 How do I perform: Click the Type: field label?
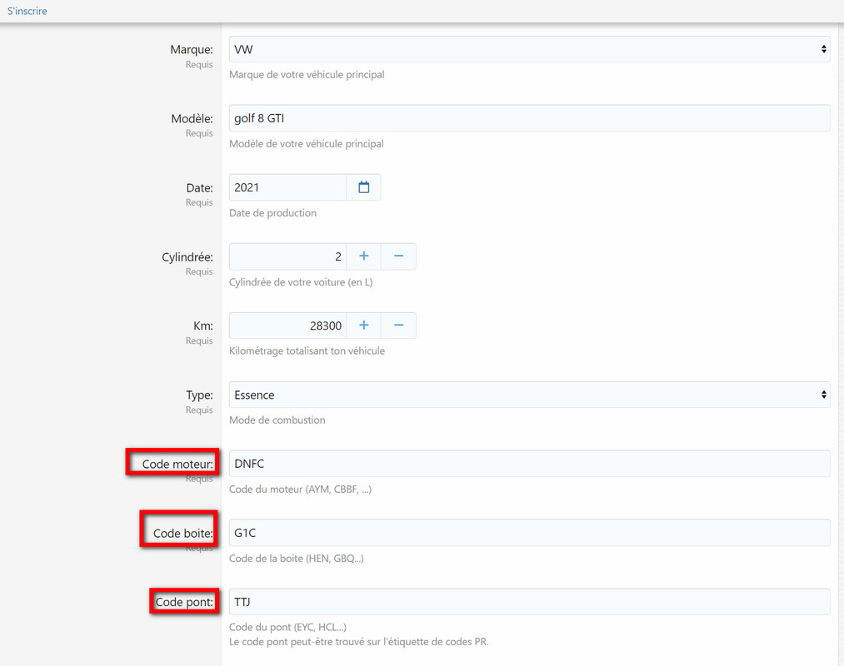tap(200, 395)
